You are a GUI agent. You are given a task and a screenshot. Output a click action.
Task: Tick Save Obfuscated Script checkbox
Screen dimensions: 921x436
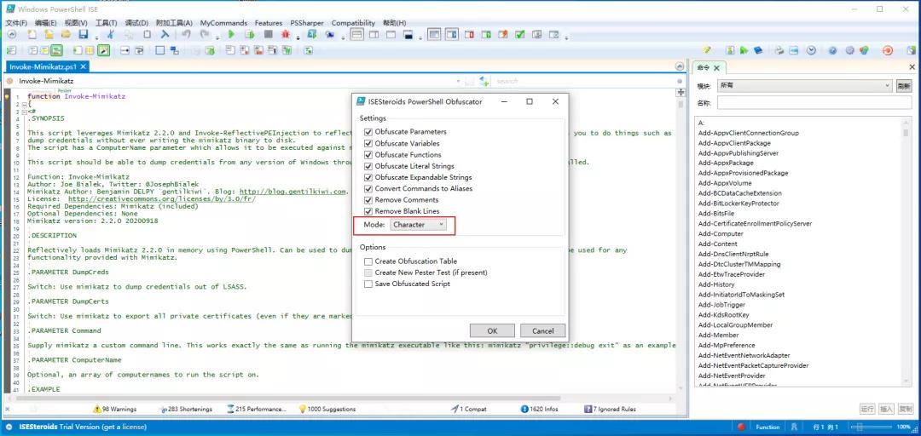[x=368, y=284]
